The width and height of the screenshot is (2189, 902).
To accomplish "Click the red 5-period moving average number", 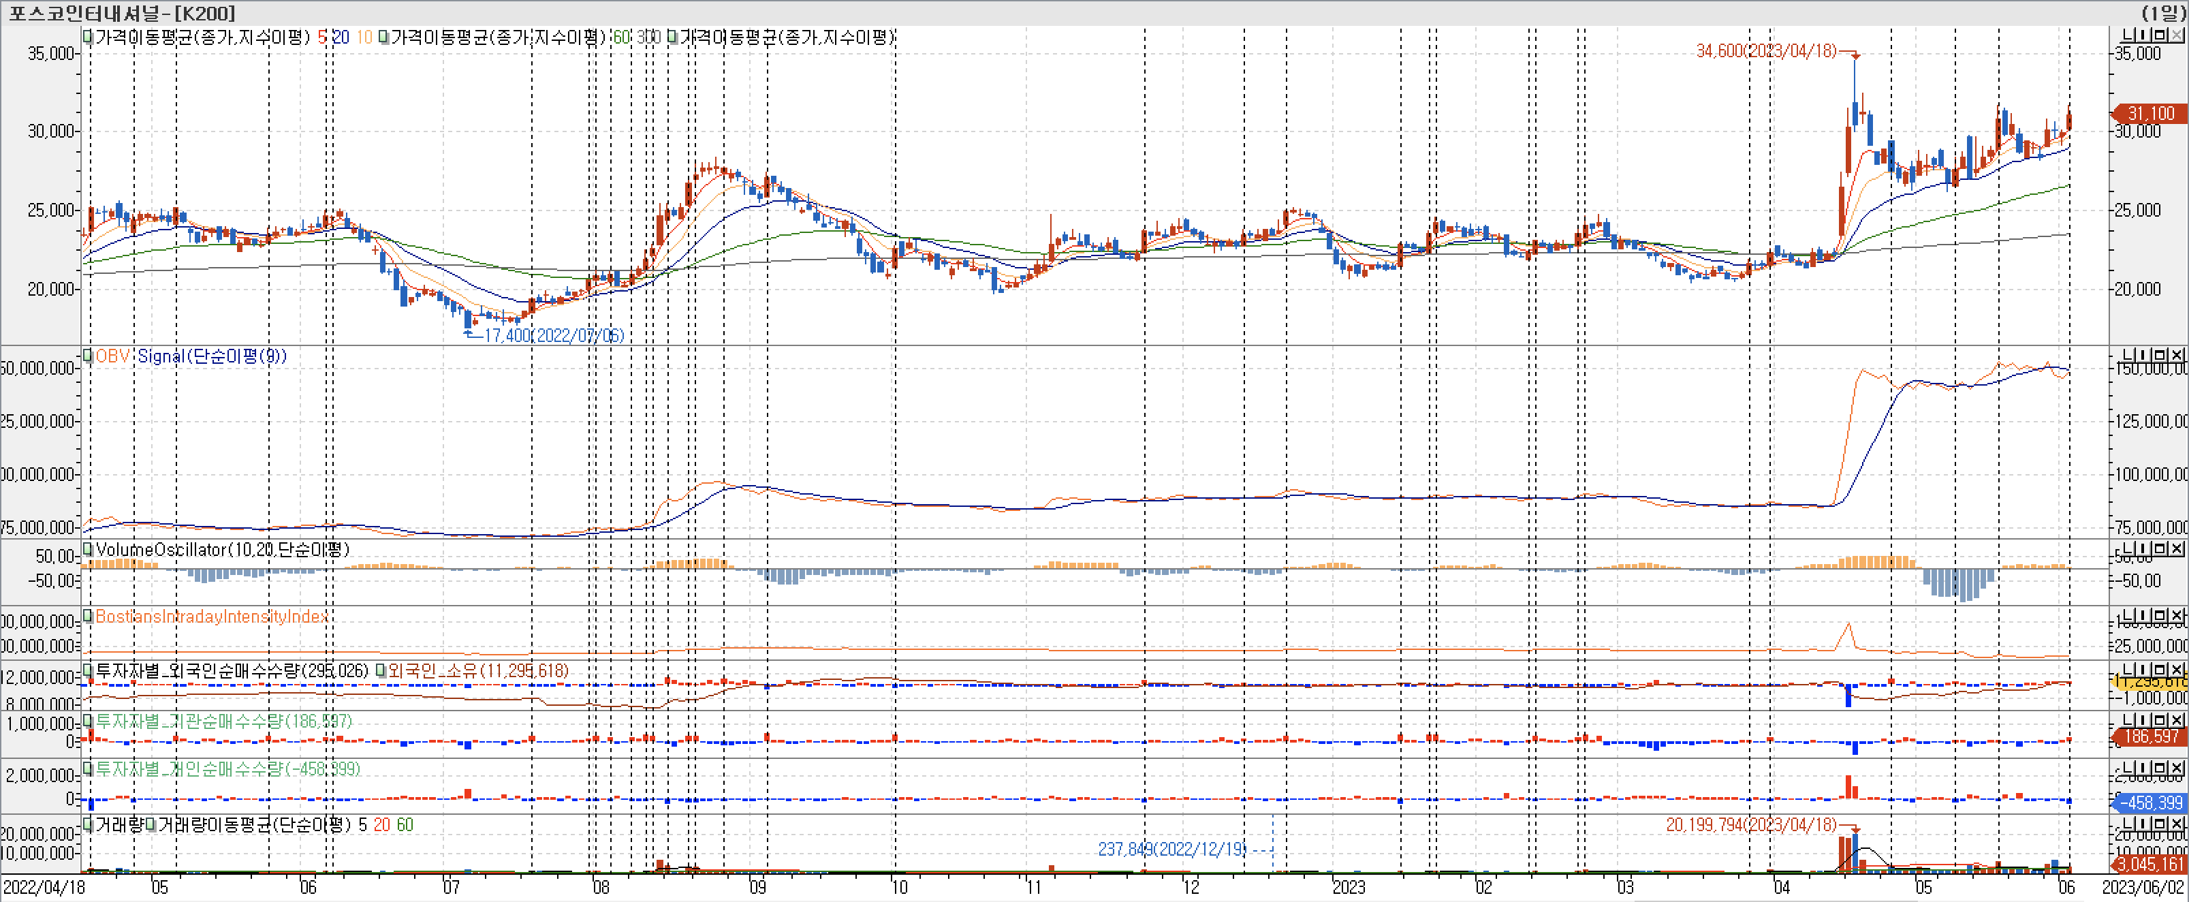I will click(x=322, y=37).
